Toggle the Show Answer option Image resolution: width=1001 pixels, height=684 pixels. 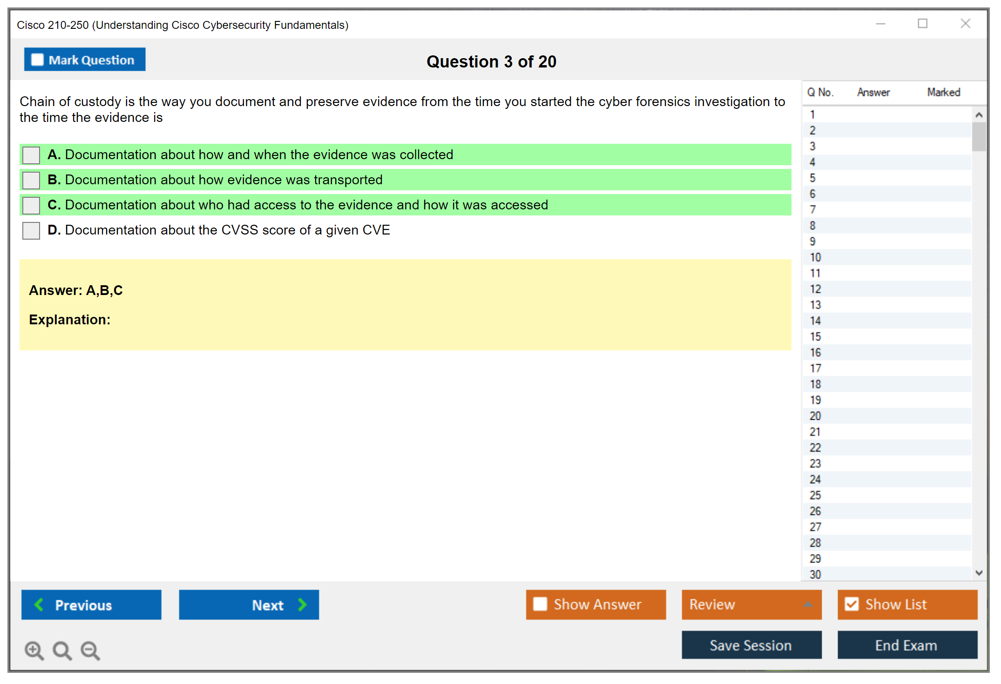click(x=540, y=604)
